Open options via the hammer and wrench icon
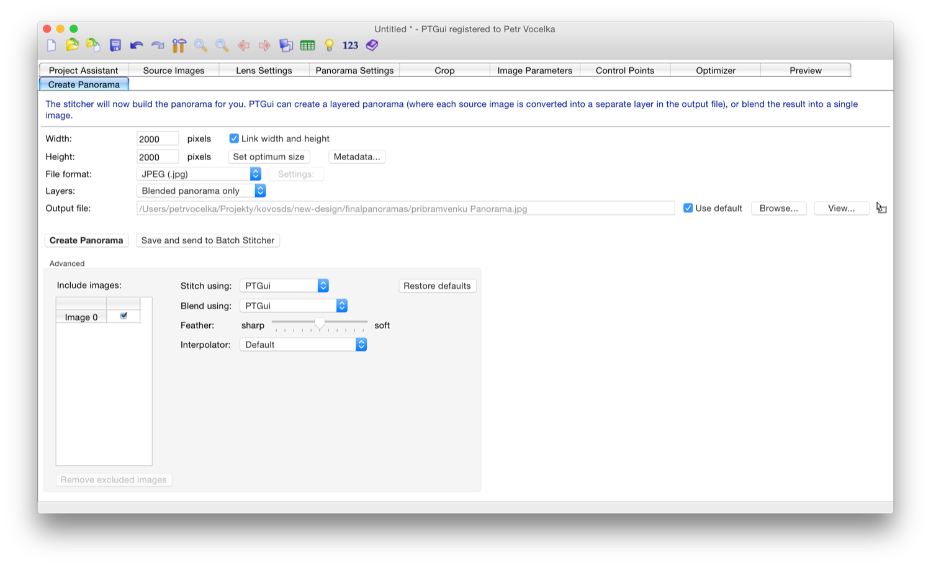 179,45
